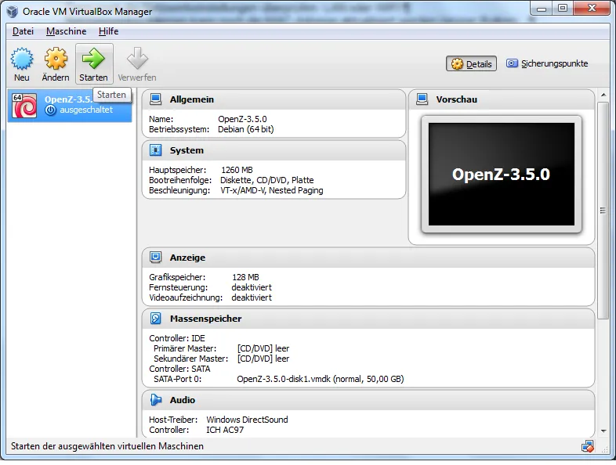Click the System section chip icon
616x465 pixels.
click(156, 150)
